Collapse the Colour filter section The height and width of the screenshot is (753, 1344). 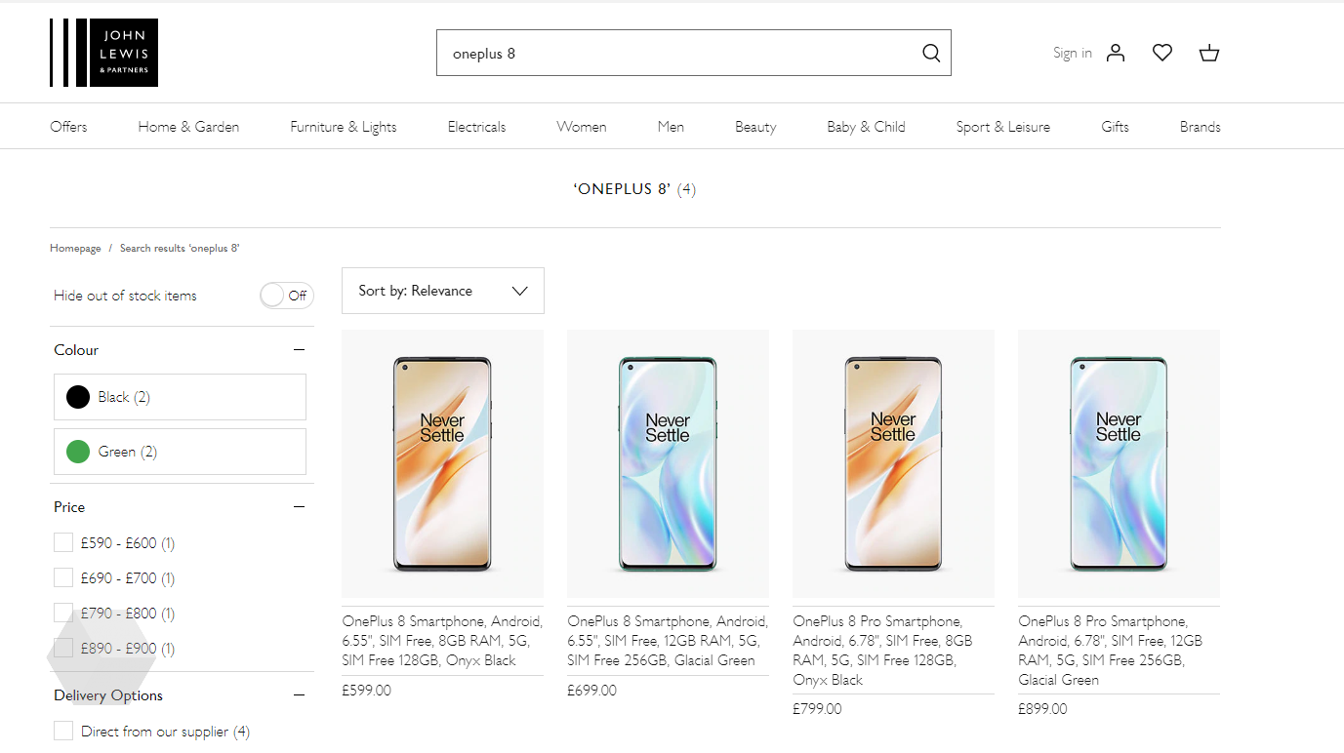300,349
